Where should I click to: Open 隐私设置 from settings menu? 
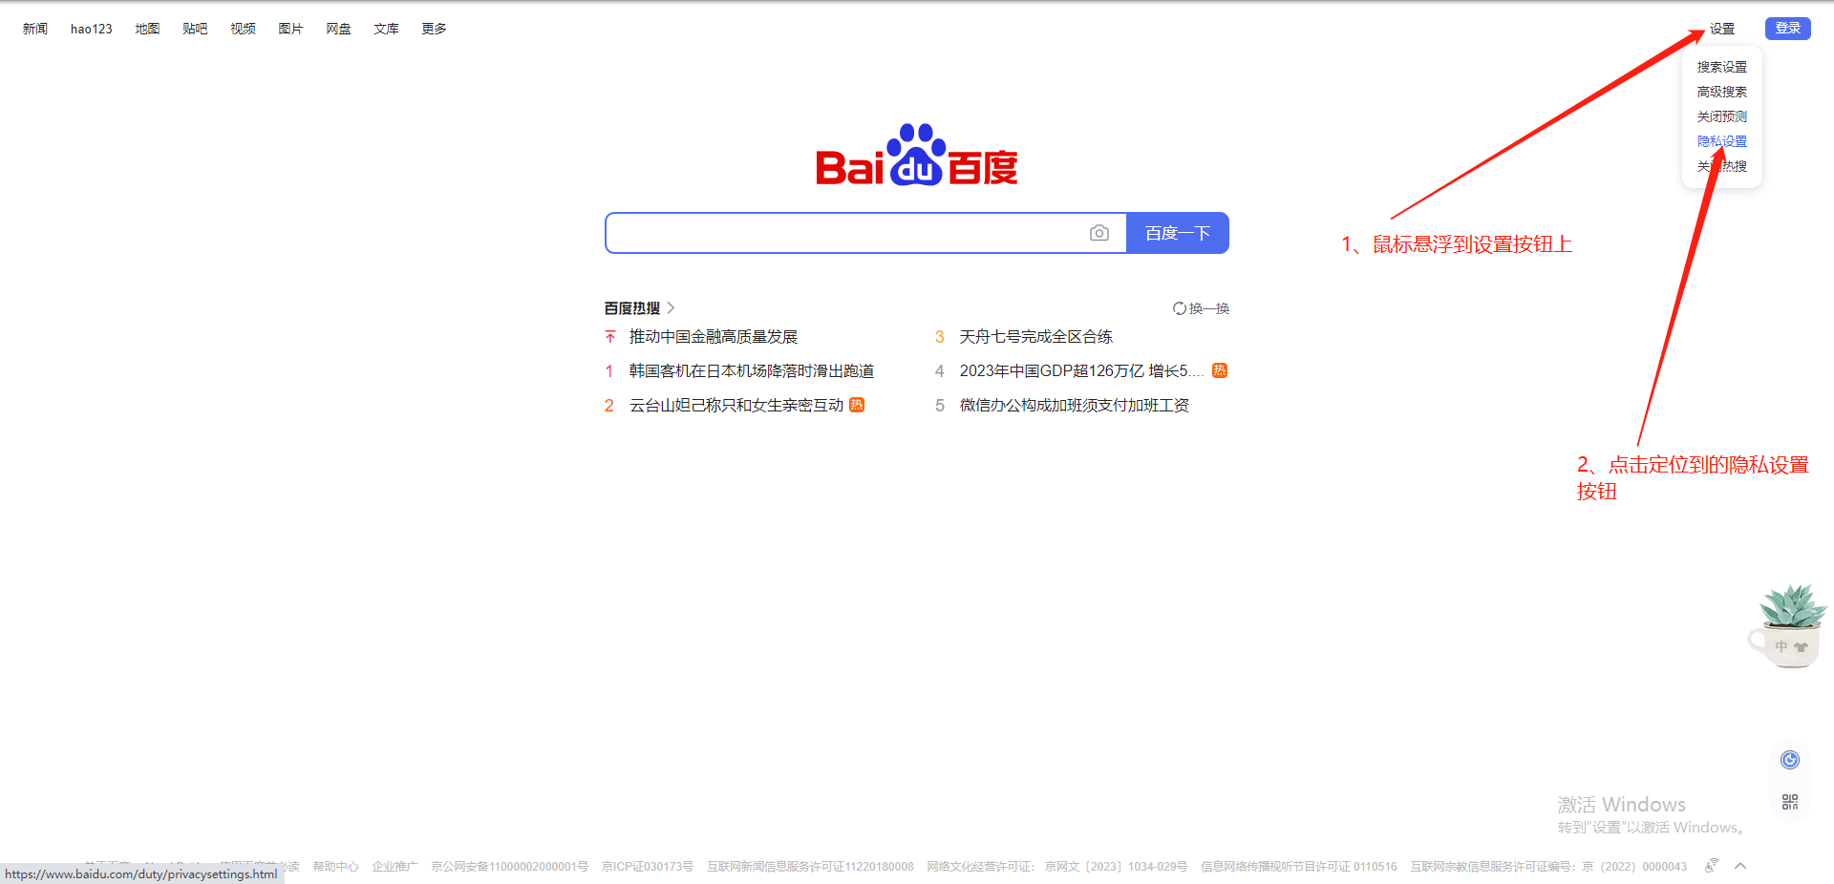[x=1721, y=140]
